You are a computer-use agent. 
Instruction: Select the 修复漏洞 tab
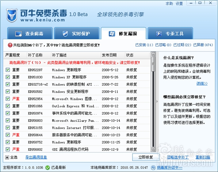pos(123,33)
